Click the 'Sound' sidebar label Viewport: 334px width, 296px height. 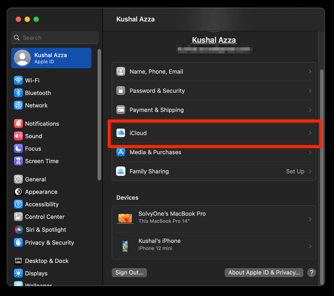tap(34, 136)
